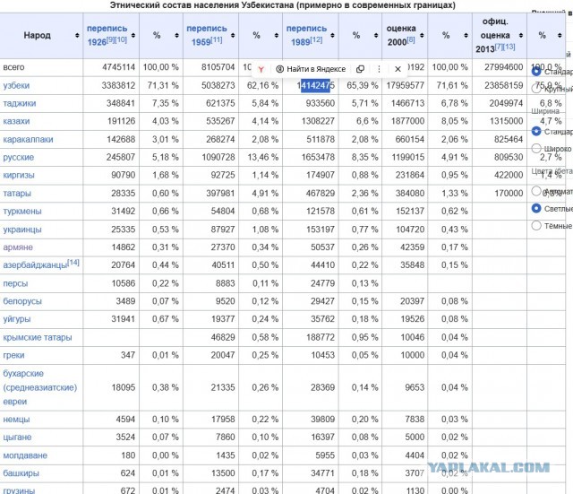Select the Автомат color theme radio
This screenshot has height=494, width=573.
coord(536,191)
